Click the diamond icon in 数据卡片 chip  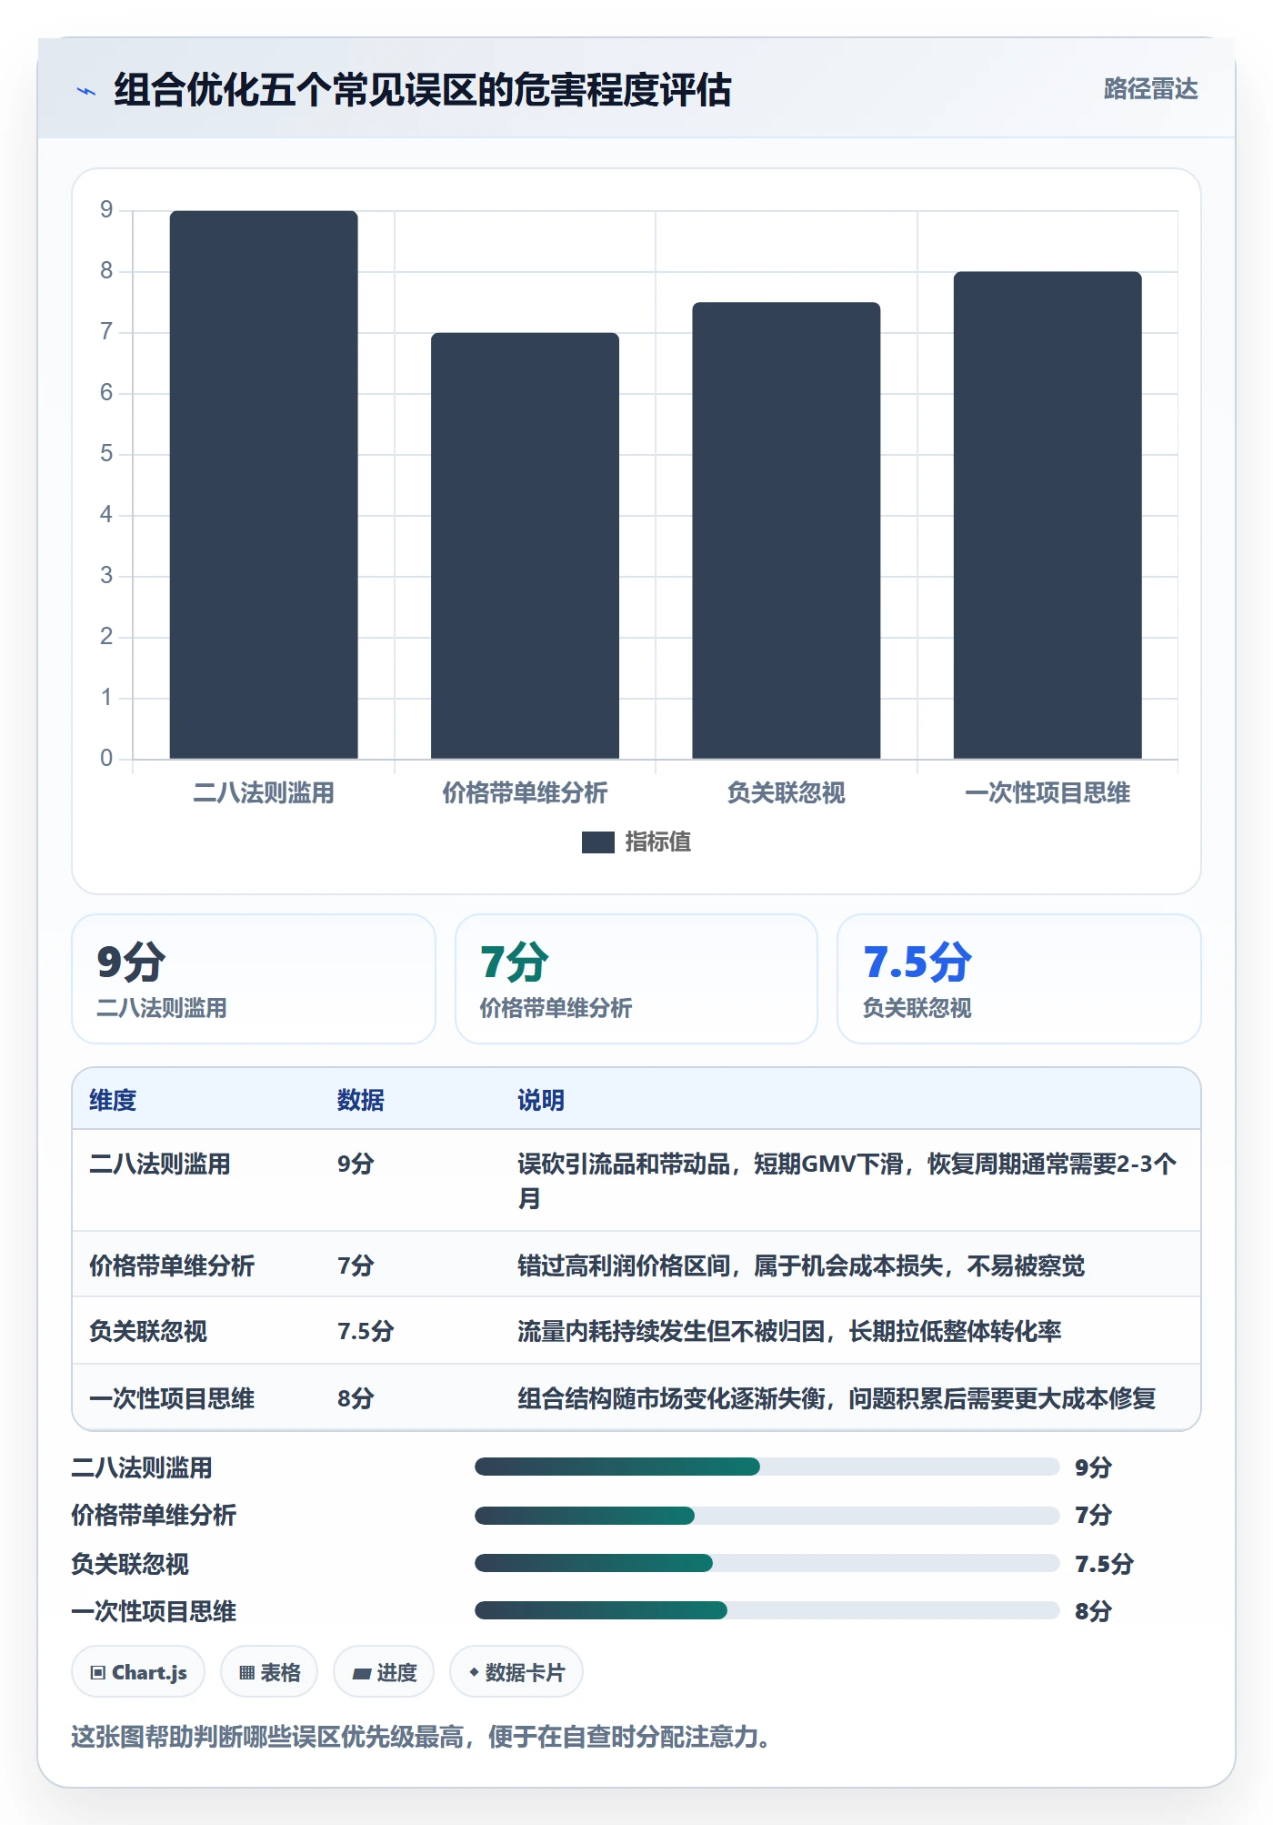pyautogui.click(x=474, y=1672)
